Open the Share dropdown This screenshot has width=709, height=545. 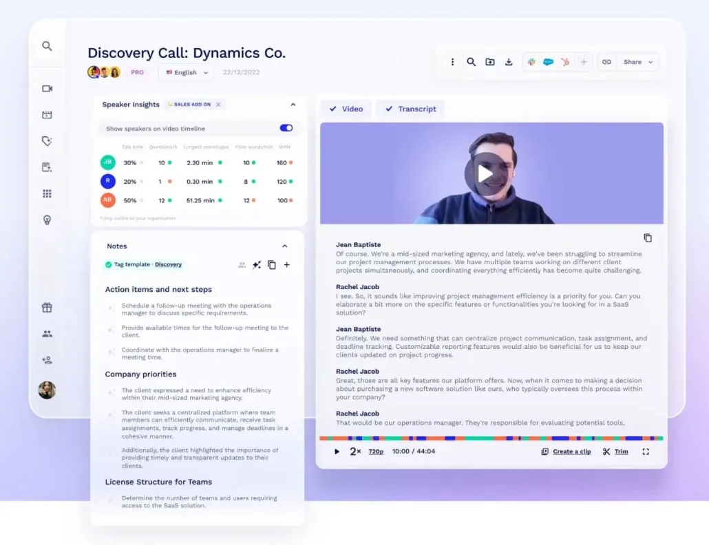pos(637,62)
